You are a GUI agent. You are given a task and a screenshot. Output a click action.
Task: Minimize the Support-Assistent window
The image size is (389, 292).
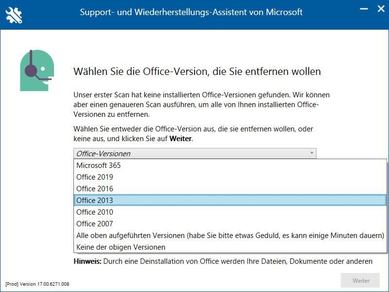pyautogui.click(x=364, y=9)
